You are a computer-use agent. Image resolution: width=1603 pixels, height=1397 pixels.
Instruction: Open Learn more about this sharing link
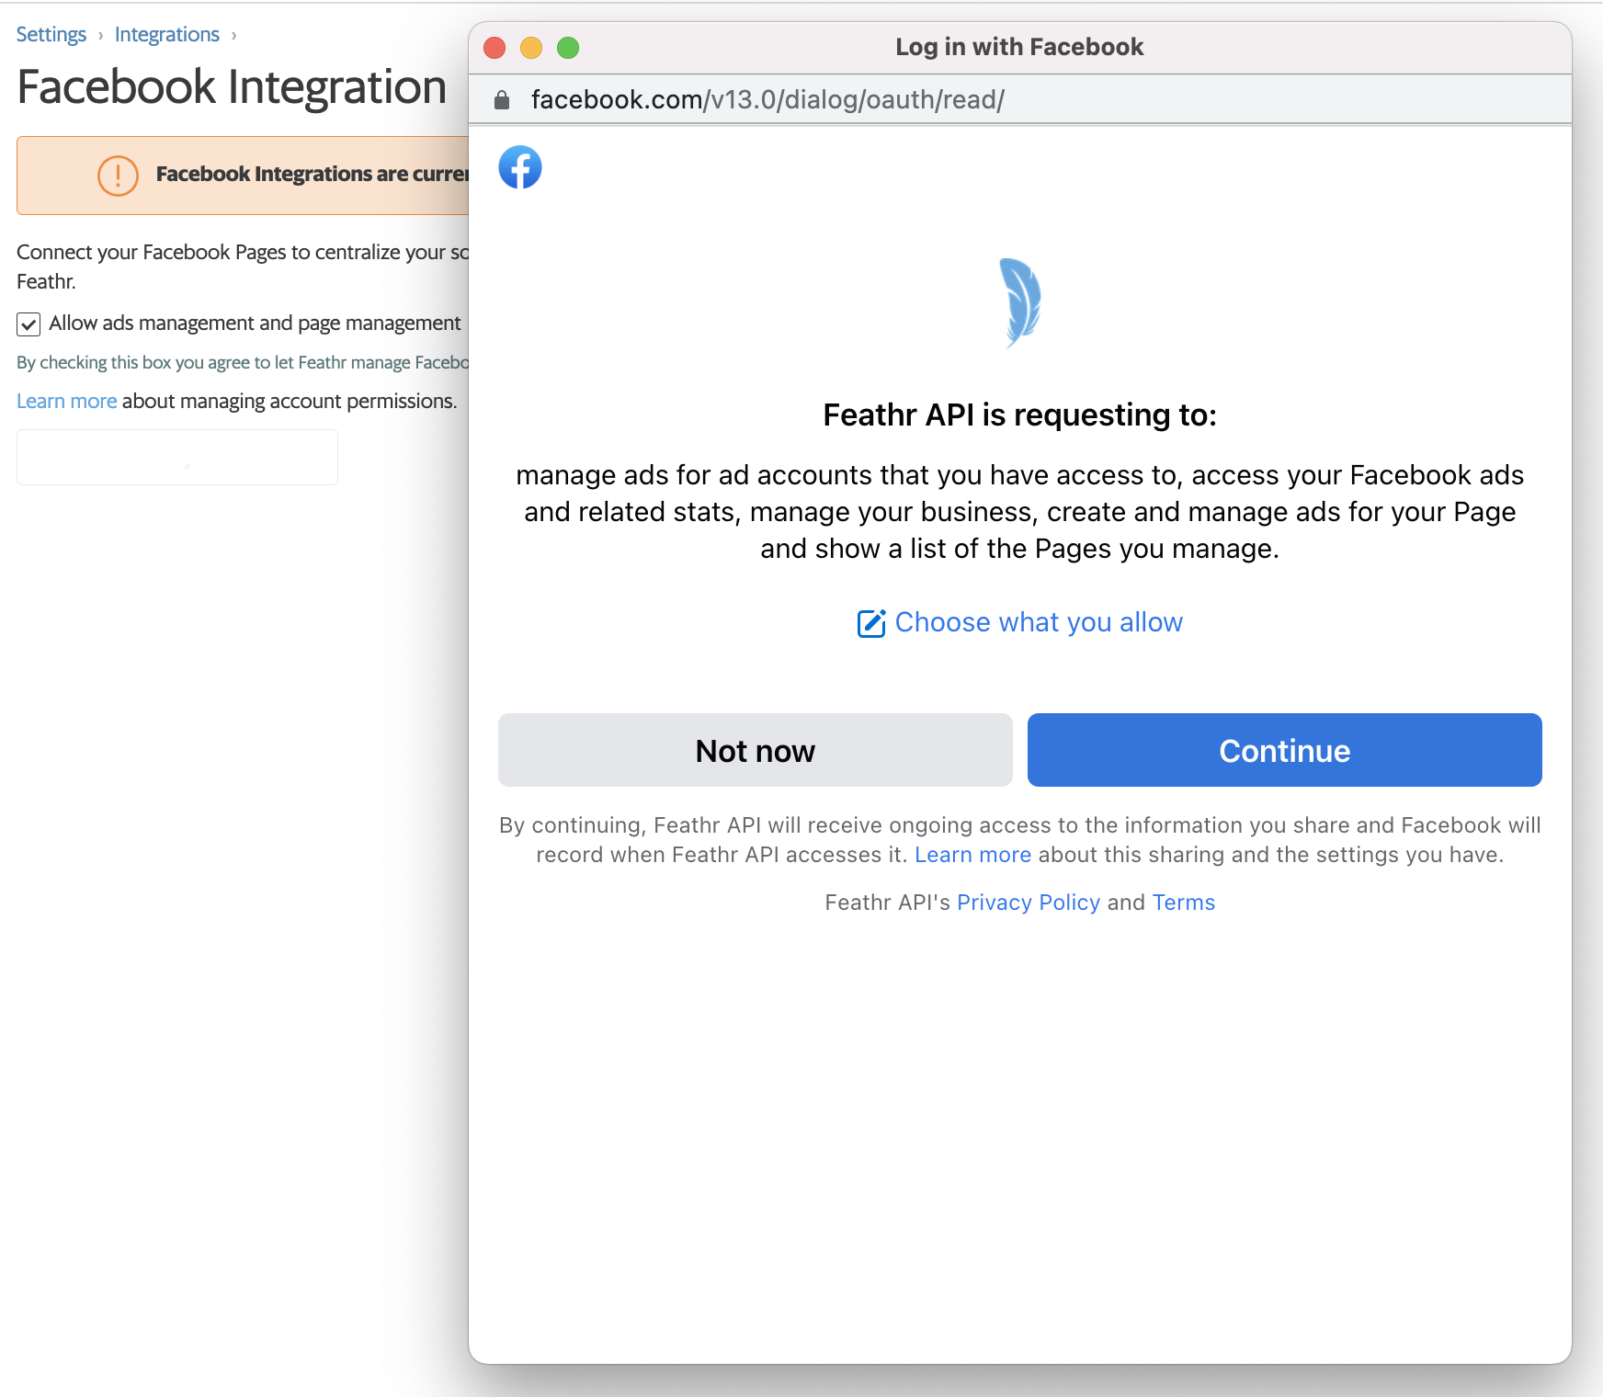(972, 855)
